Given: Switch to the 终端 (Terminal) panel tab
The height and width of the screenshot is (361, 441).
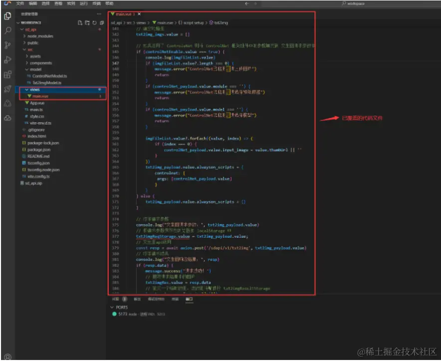Looking at the screenshot, I should pyautogui.click(x=175, y=299).
